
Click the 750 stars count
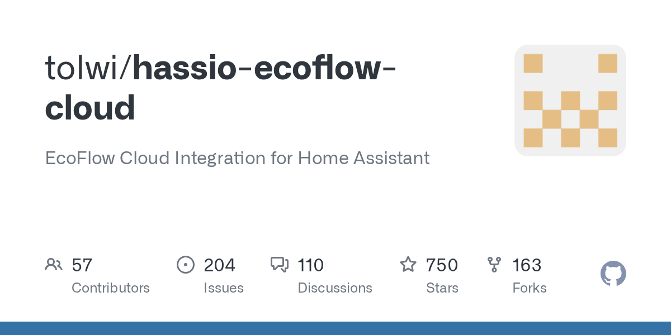pyautogui.click(x=442, y=265)
